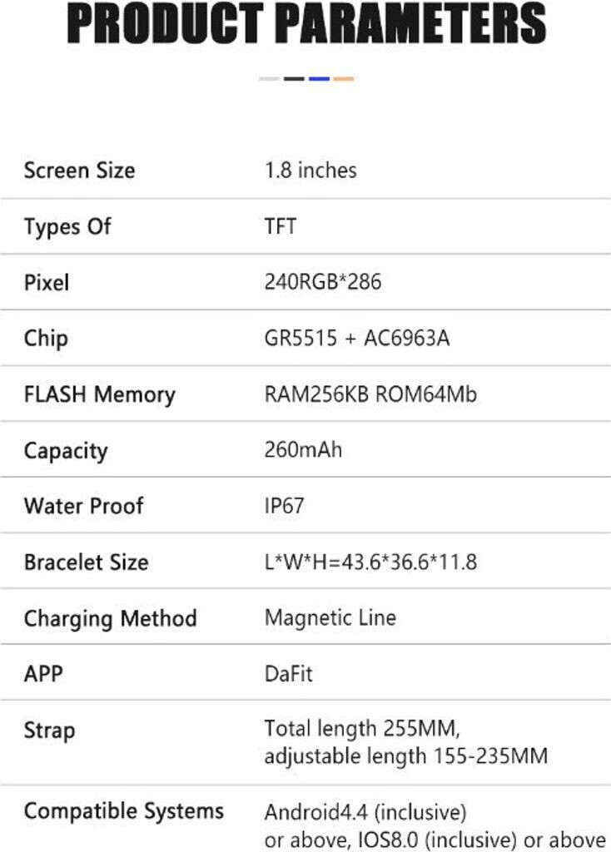Click the gray color dash below the title
The width and height of the screenshot is (611, 852).
pos(269,79)
